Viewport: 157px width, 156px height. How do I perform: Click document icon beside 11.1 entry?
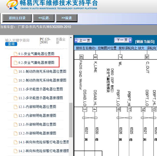coord(16,89)
